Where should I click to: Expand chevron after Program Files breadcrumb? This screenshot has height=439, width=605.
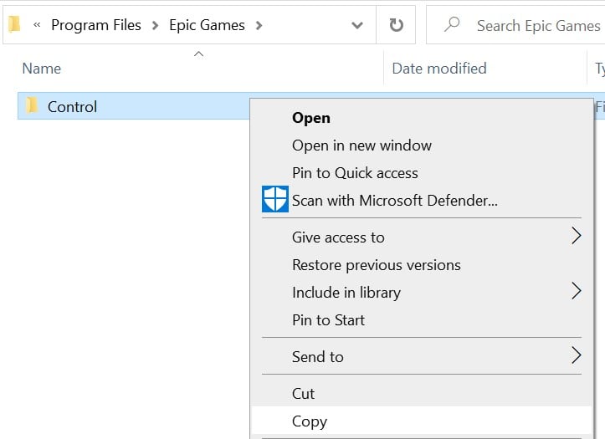coord(155,26)
